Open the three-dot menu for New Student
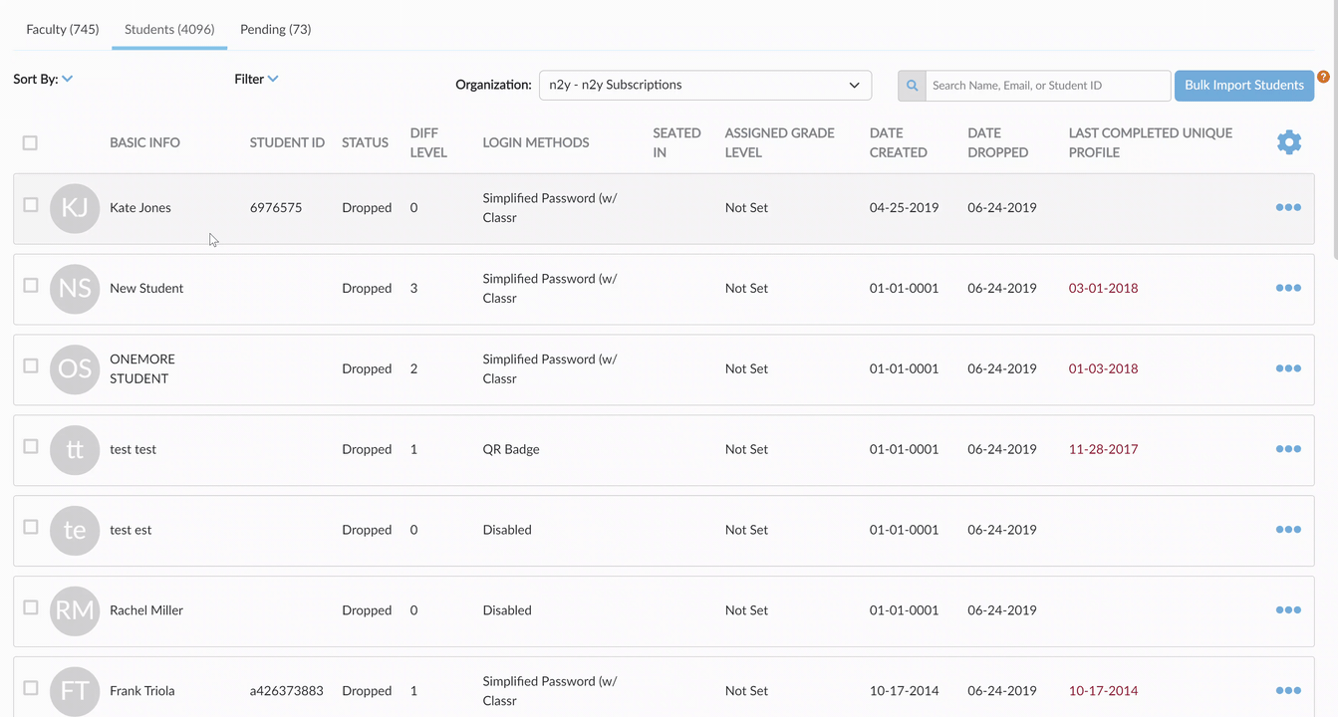The width and height of the screenshot is (1338, 717). tap(1288, 288)
